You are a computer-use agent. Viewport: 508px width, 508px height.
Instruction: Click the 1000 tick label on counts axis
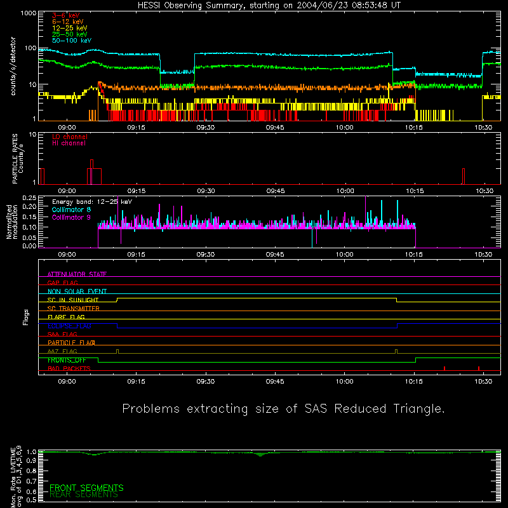pos(29,13)
